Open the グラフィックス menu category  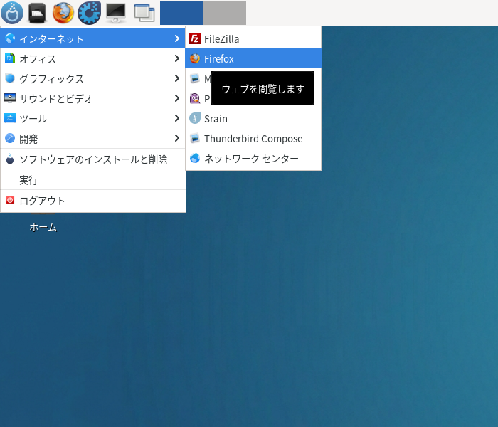pyautogui.click(x=92, y=78)
